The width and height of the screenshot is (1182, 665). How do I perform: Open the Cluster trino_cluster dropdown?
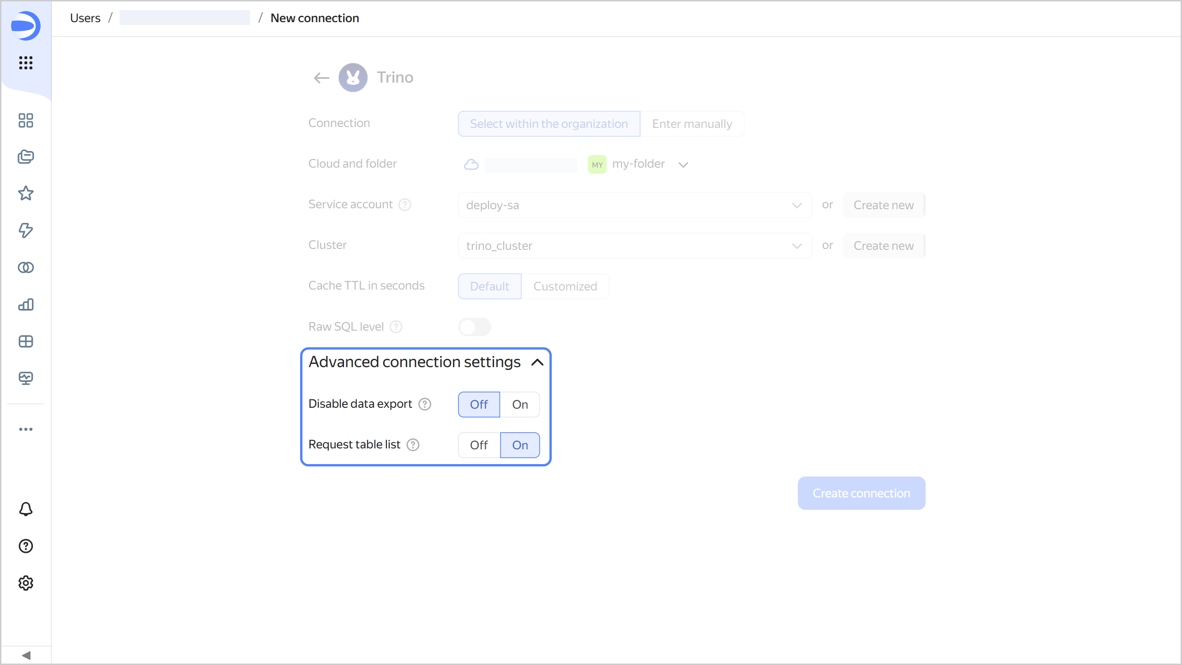(x=634, y=246)
